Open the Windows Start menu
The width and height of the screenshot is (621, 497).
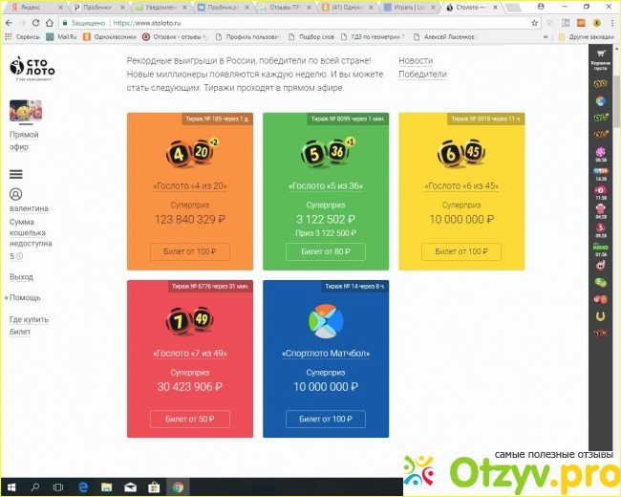coord(11,486)
